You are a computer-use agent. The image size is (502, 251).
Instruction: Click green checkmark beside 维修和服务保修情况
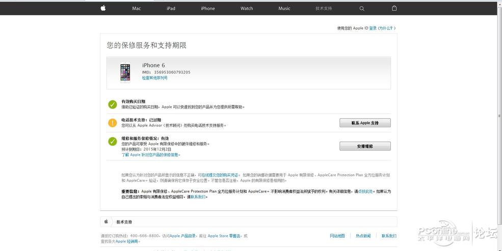click(x=112, y=142)
